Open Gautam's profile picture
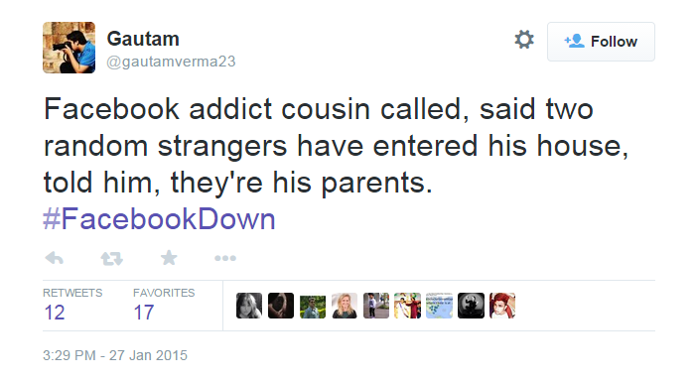This screenshot has height=382, width=697. [69, 48]
